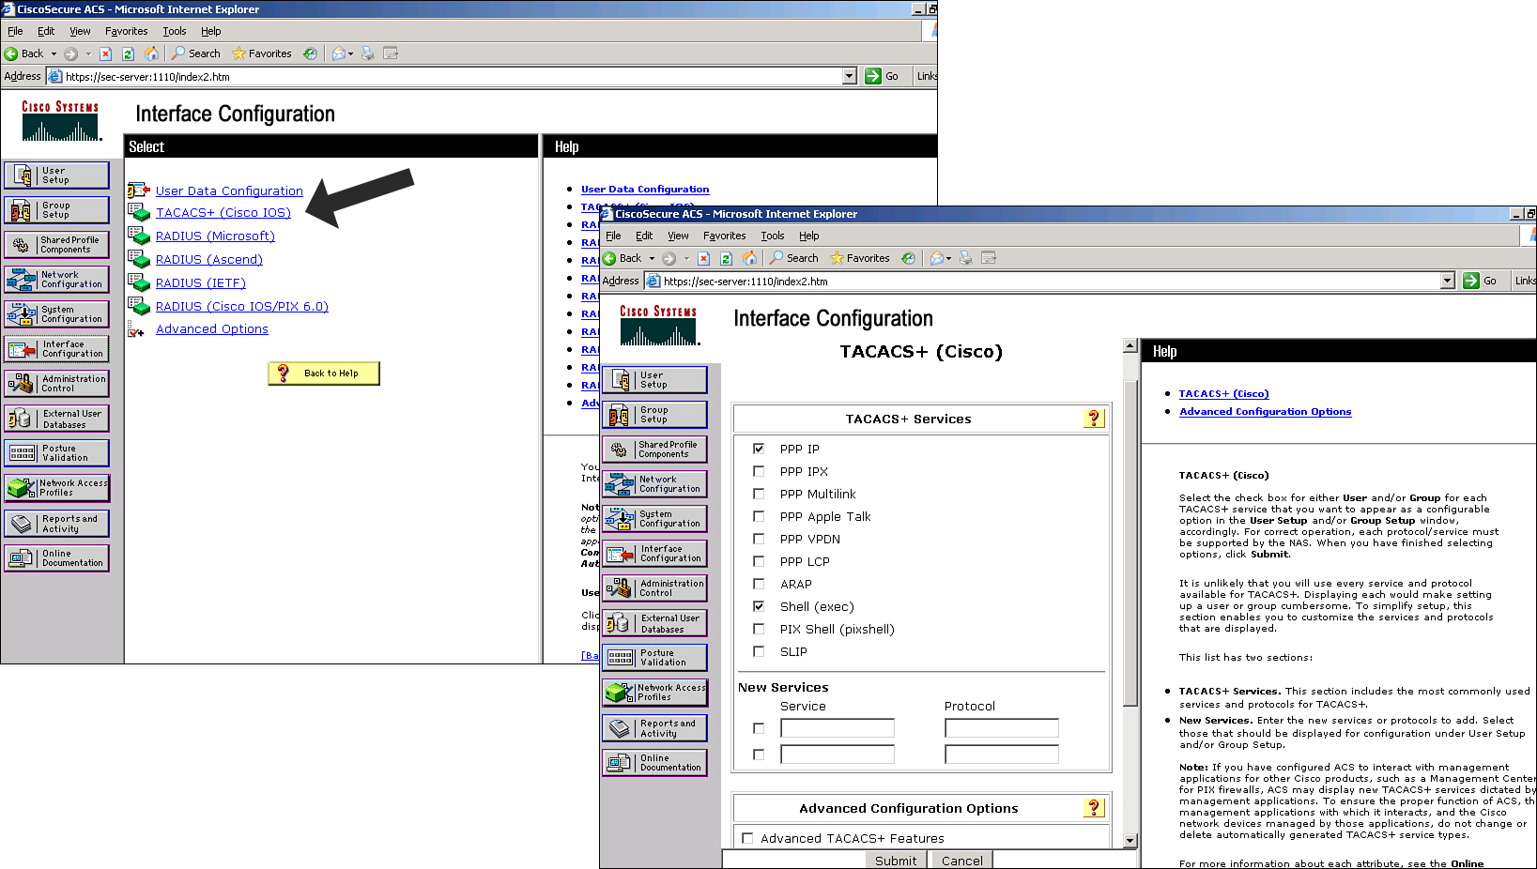Open Network Configuration in back window sidebar
Image resolution: width=1537 pixels, height=869 pixels.
tap(56, 280)
